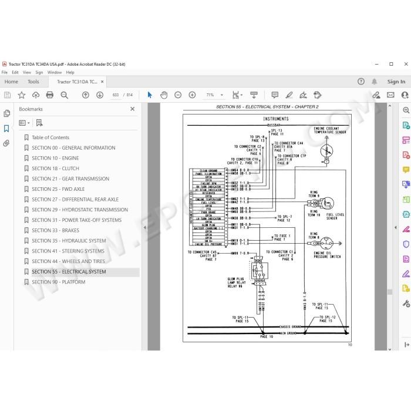Toggle the Bookmarks panel icon
The image size is (411, 411).
[x=6, y=129]
